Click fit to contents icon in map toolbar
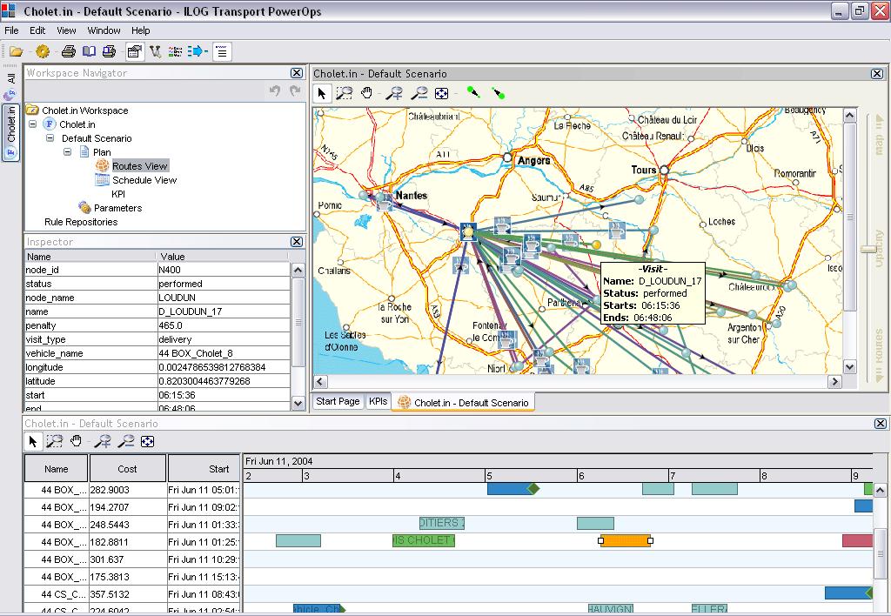Viewport: 891px width, 616px height. coord(441,93)
